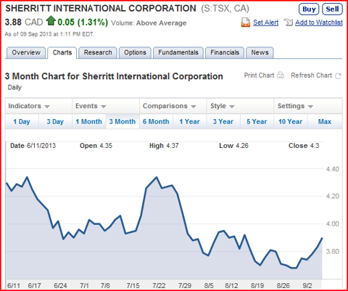Switch chart to 6 Month range
The height and width of the screenshot is (291, 348).
[x=156, y=121]
